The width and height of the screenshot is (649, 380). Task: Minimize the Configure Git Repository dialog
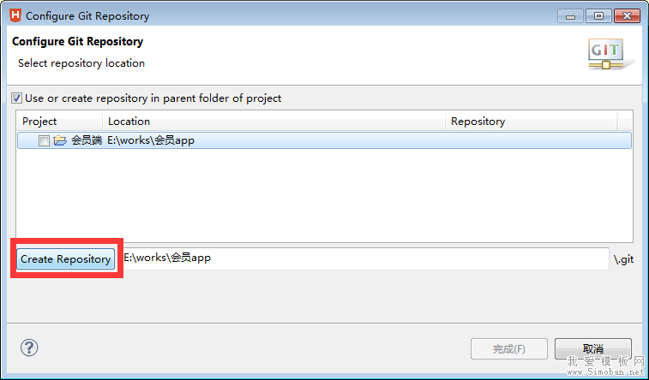571,15
